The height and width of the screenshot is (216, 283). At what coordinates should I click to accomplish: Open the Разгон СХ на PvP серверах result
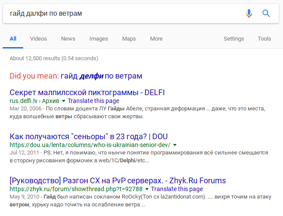[x=118, y=181]
